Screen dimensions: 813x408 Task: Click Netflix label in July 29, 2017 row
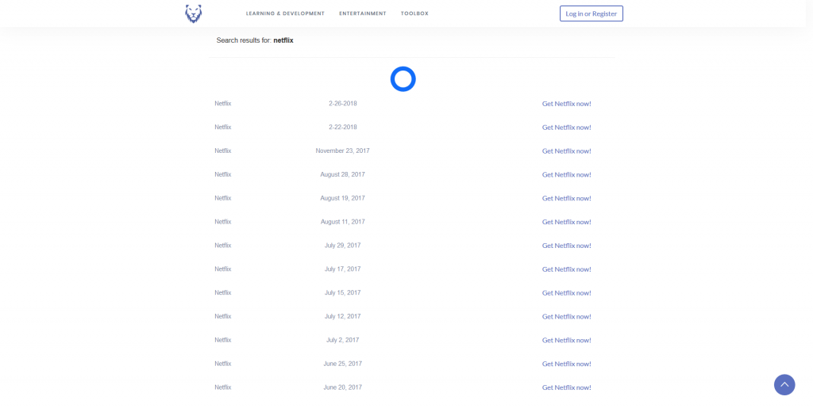[x=223, y=246]
